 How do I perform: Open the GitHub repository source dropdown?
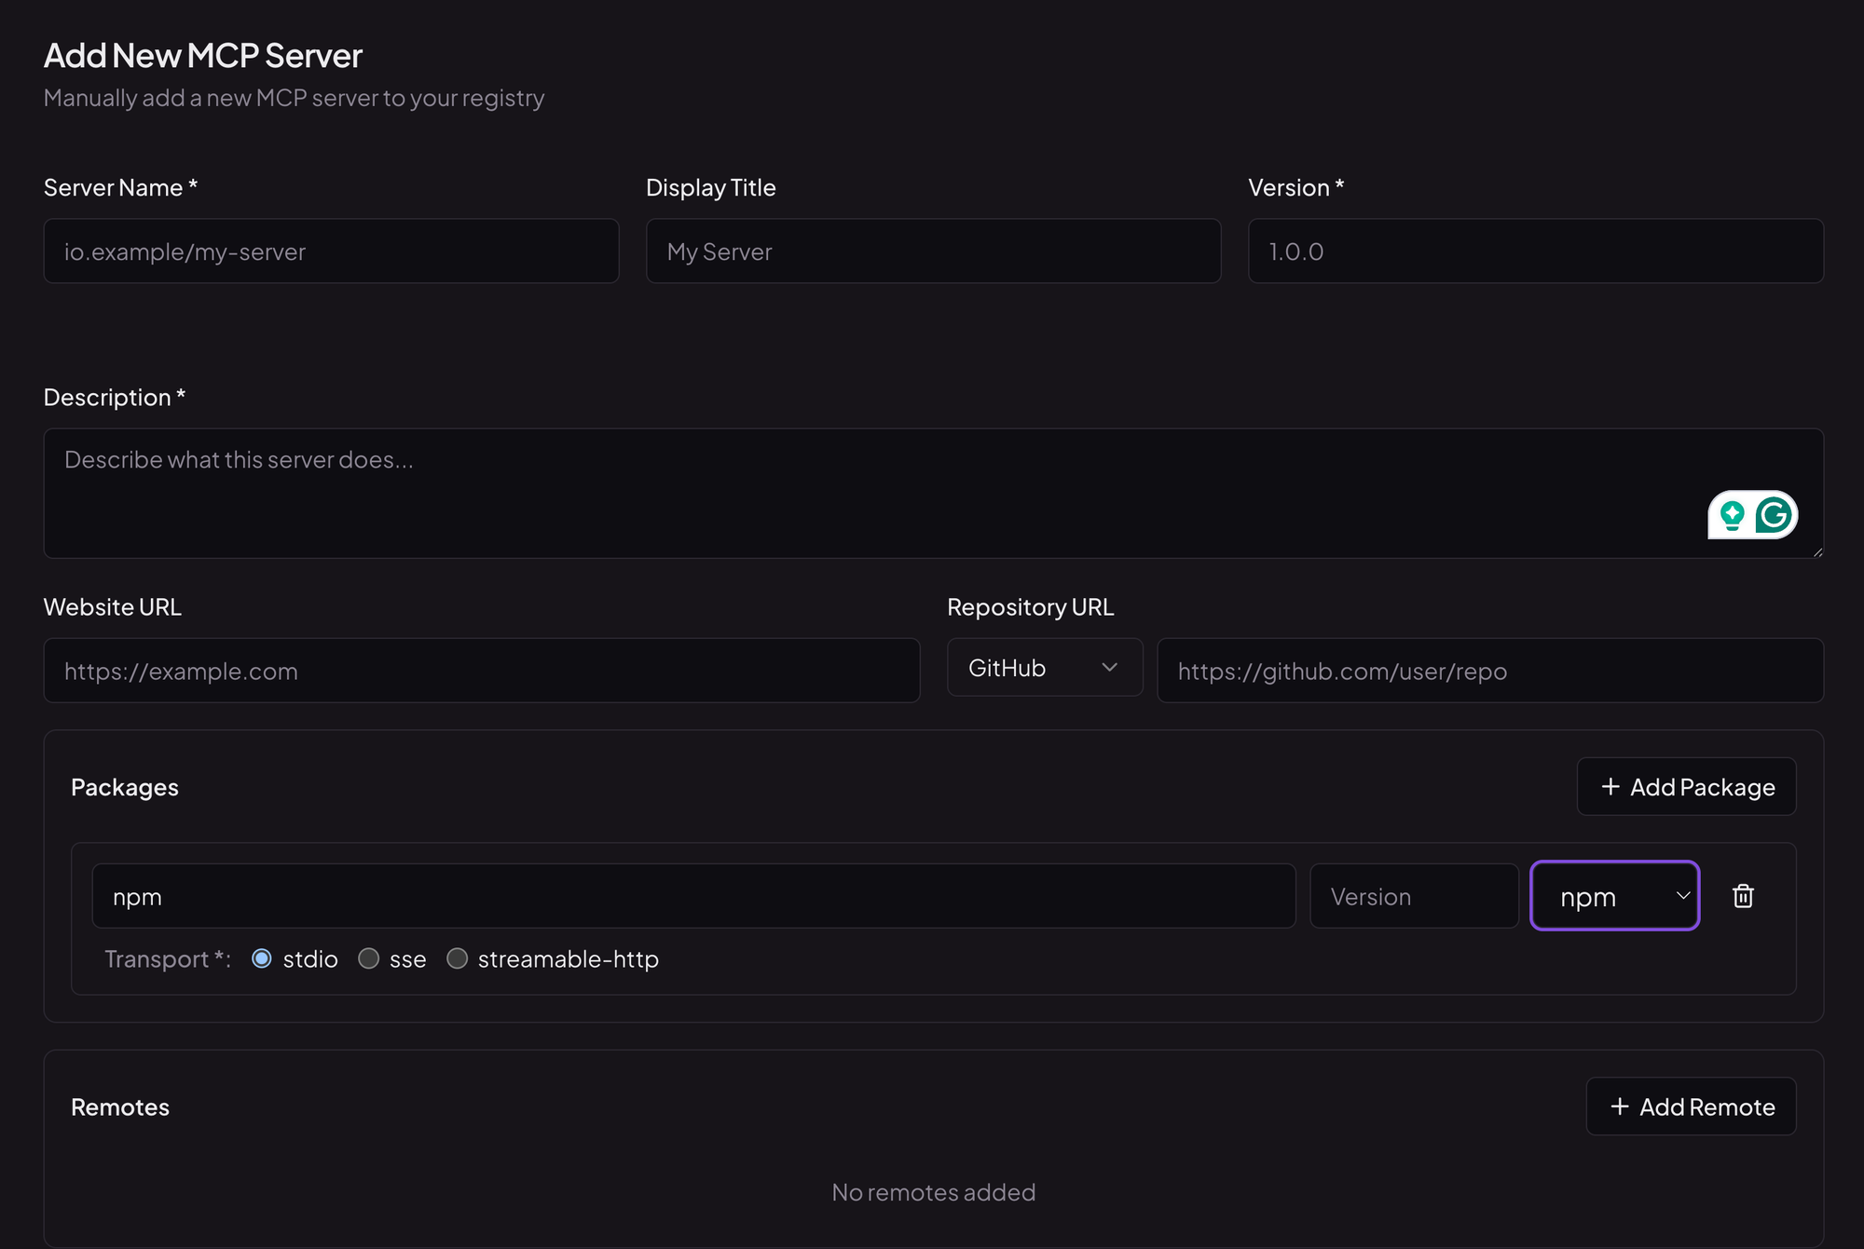1044,668
